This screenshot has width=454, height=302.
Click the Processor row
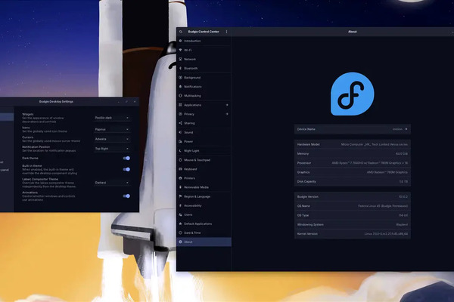(x=353, y=163)
